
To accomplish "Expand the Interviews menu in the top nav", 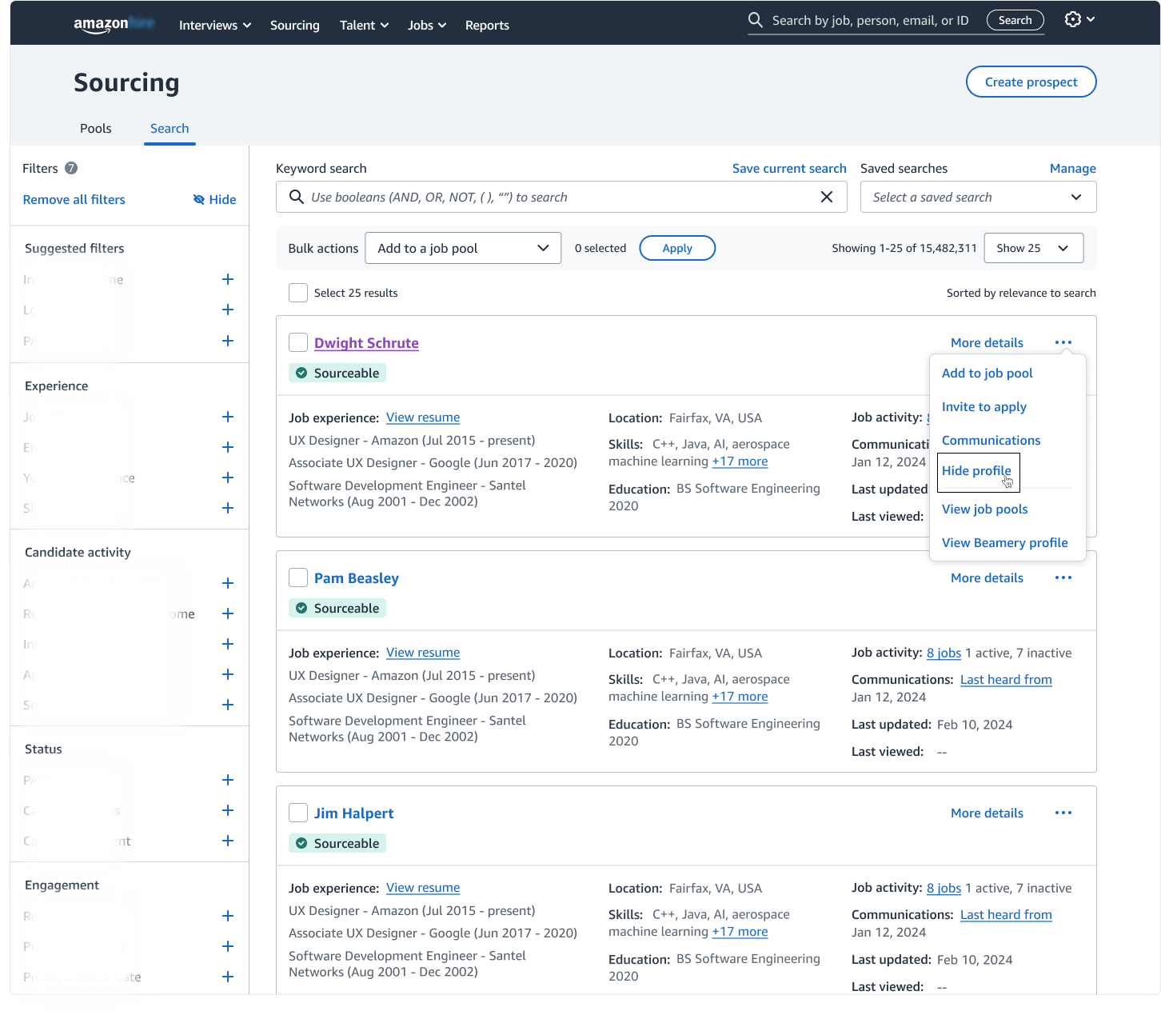I will [x=215, y=25].
